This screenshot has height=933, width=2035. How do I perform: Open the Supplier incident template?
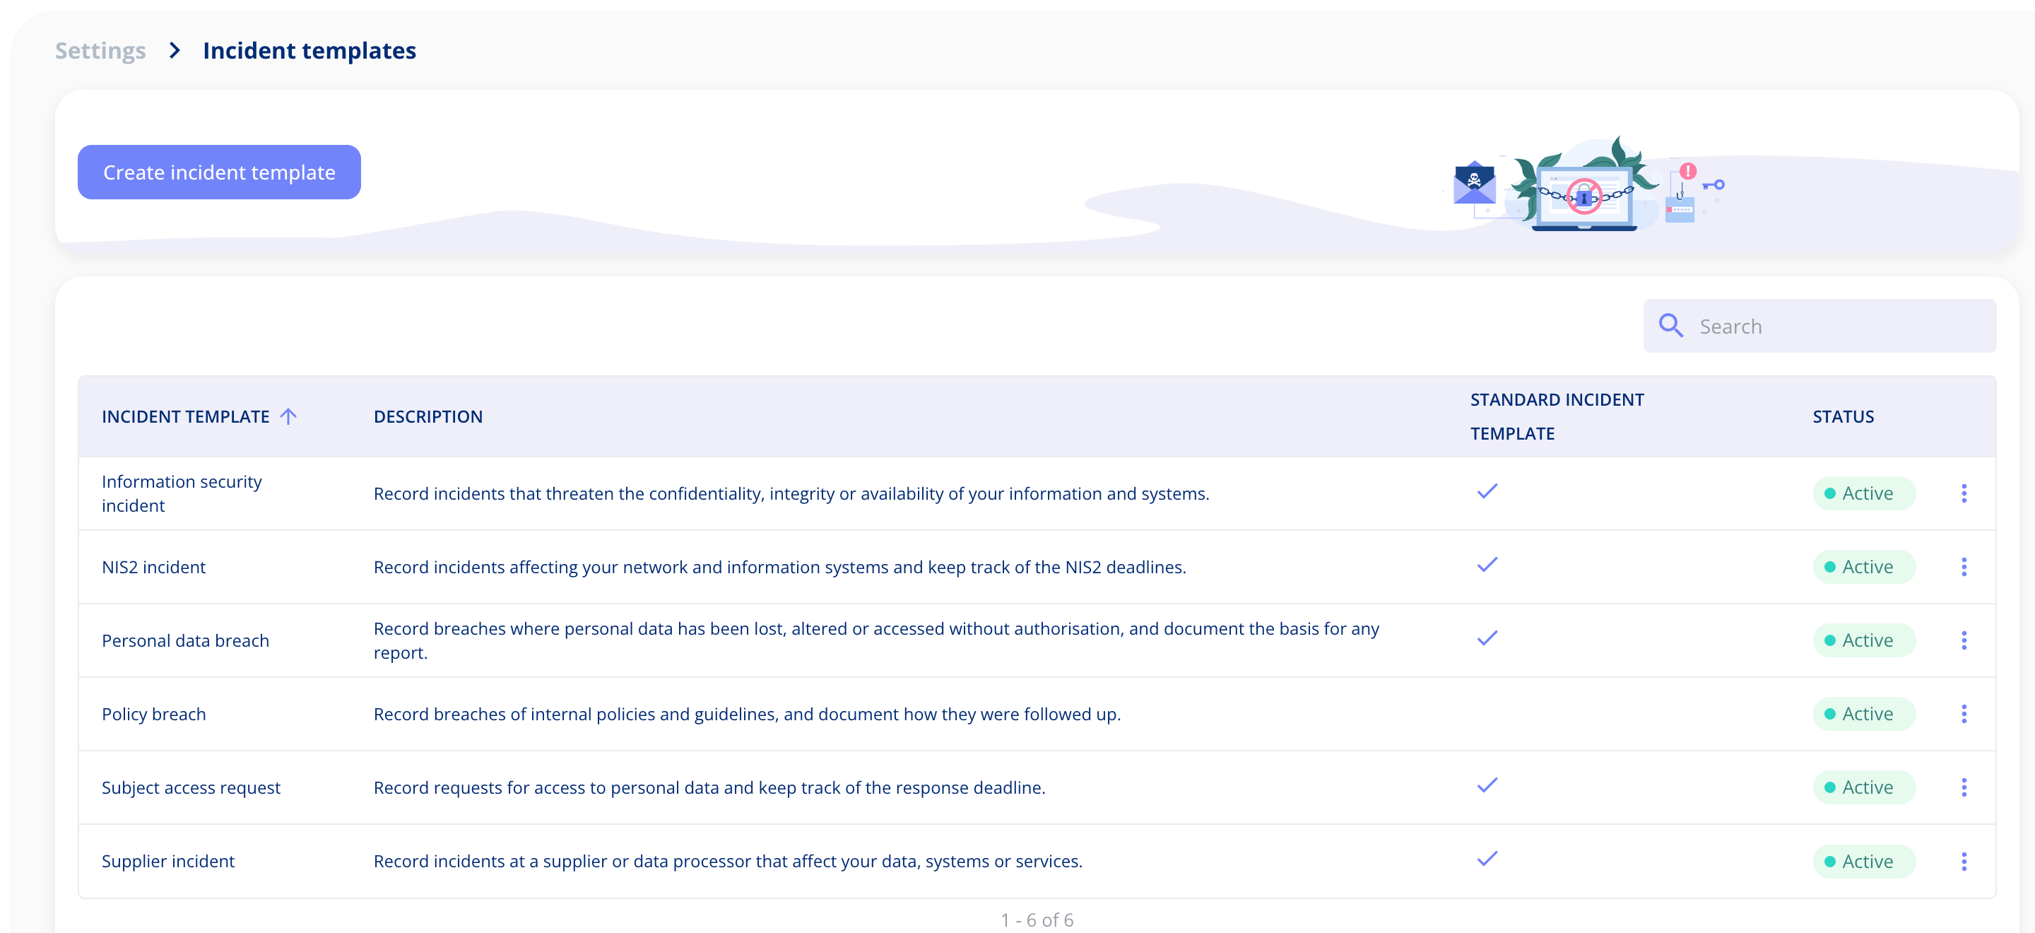167,861
